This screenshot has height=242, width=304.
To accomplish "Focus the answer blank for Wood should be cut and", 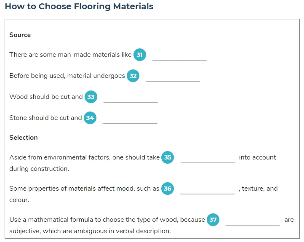I will [x=131, y=98].
